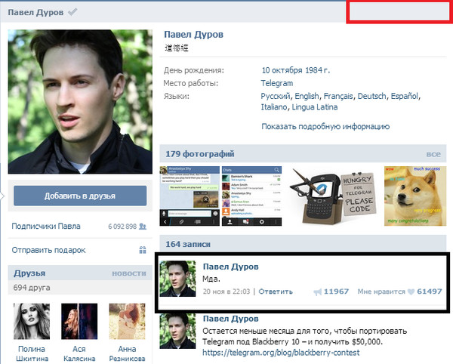
Task: Click the verified checkmark beside the header name
Action: (72, 12)
